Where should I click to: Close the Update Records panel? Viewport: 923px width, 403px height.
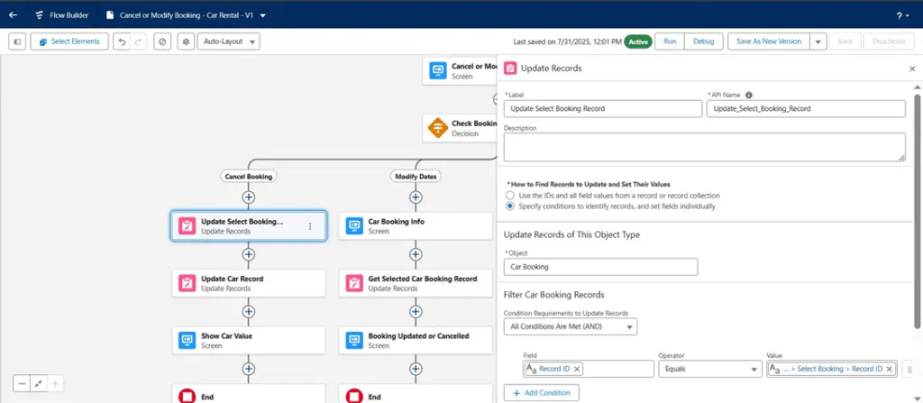(x=912, y=69)
